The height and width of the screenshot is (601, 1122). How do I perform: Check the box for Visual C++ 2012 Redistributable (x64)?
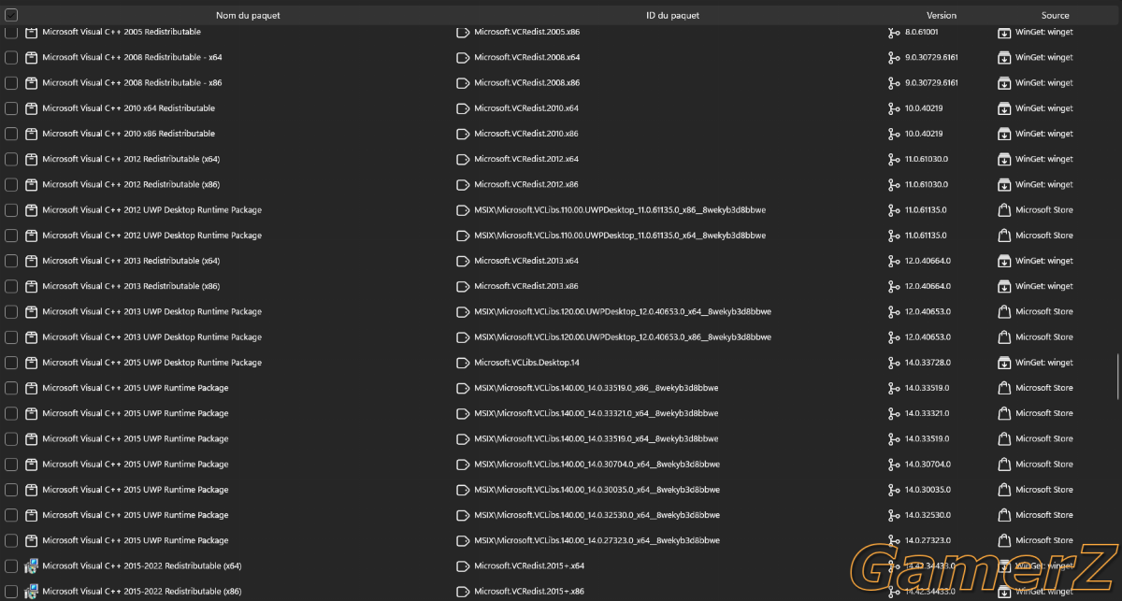[11, 159]
